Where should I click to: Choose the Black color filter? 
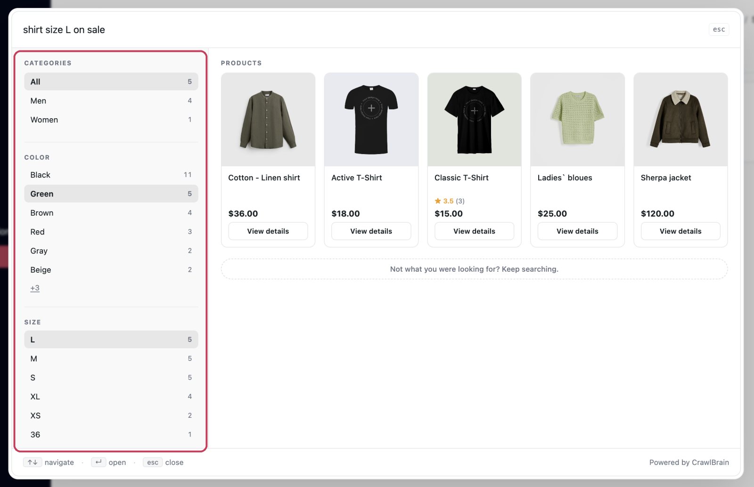tap(111, 175)
